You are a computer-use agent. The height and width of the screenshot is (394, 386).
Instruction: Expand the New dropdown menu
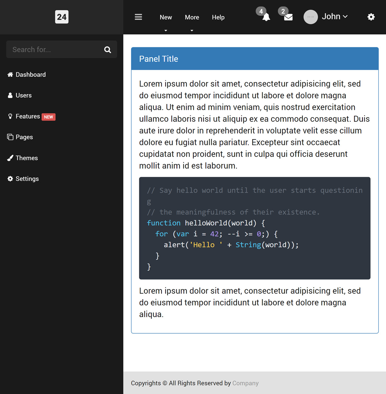(x=166, y=17)
